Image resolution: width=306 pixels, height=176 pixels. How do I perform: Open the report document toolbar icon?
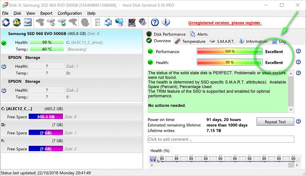97,22
